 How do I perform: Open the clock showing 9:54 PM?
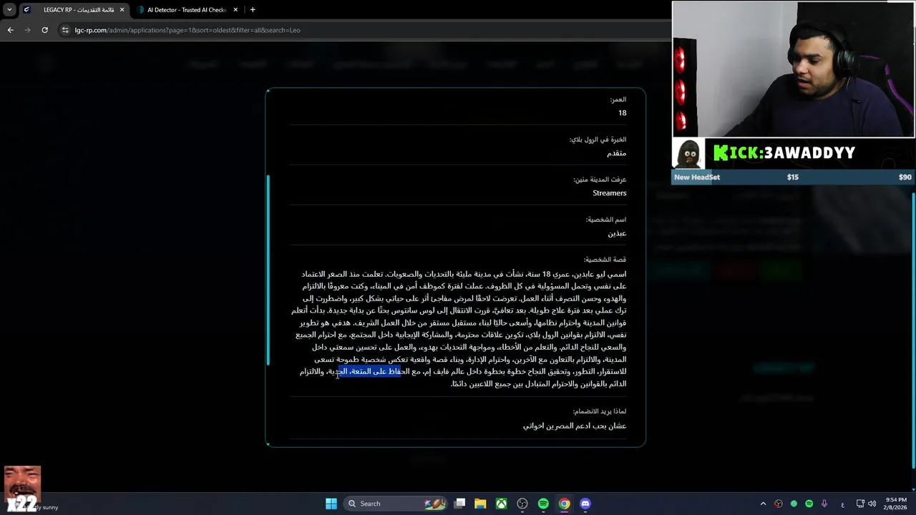point(896,504)
